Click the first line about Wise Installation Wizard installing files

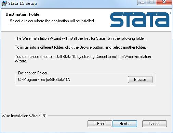pos(80,38)
